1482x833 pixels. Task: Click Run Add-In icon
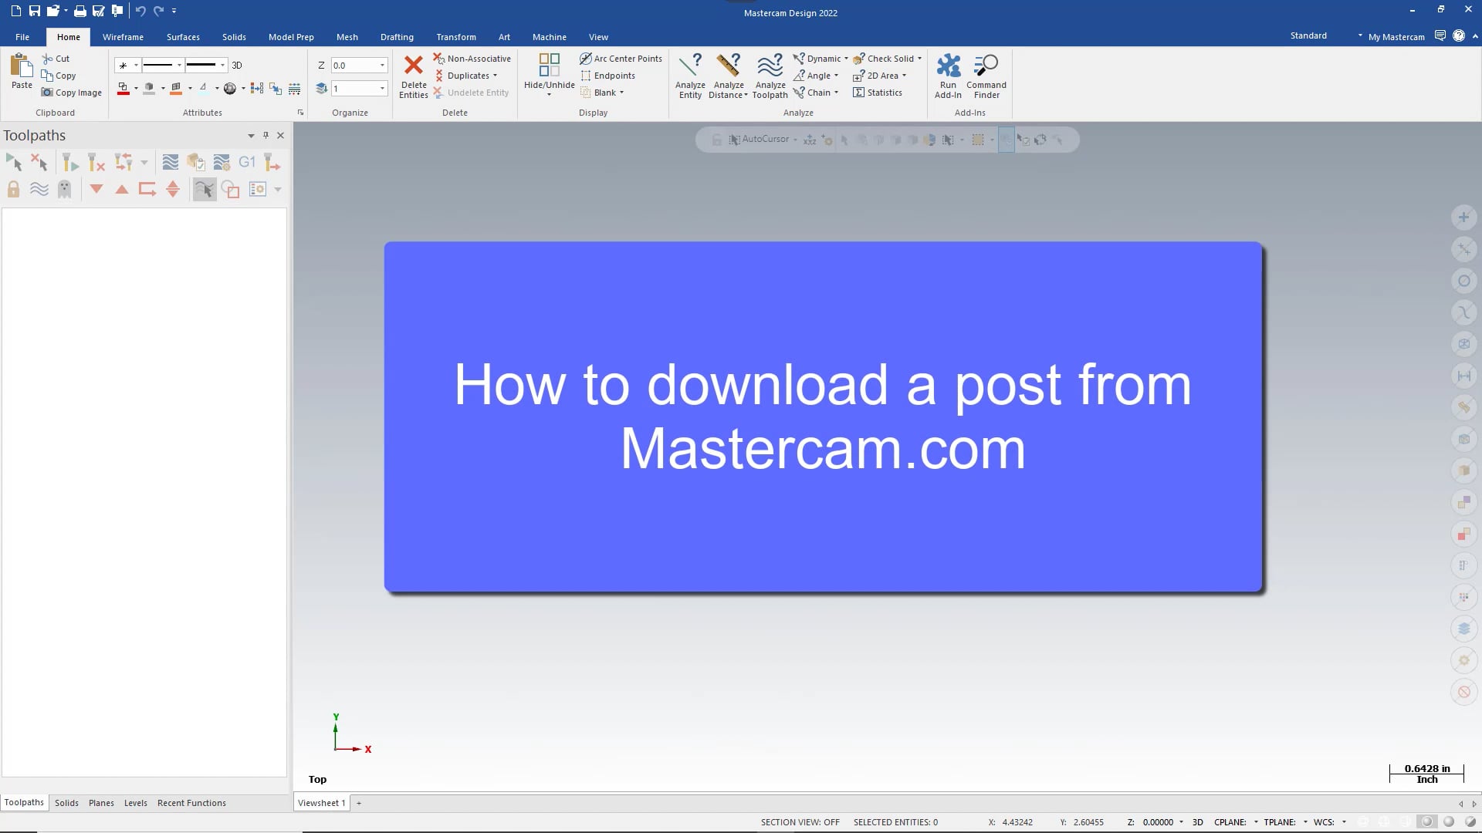948,76
